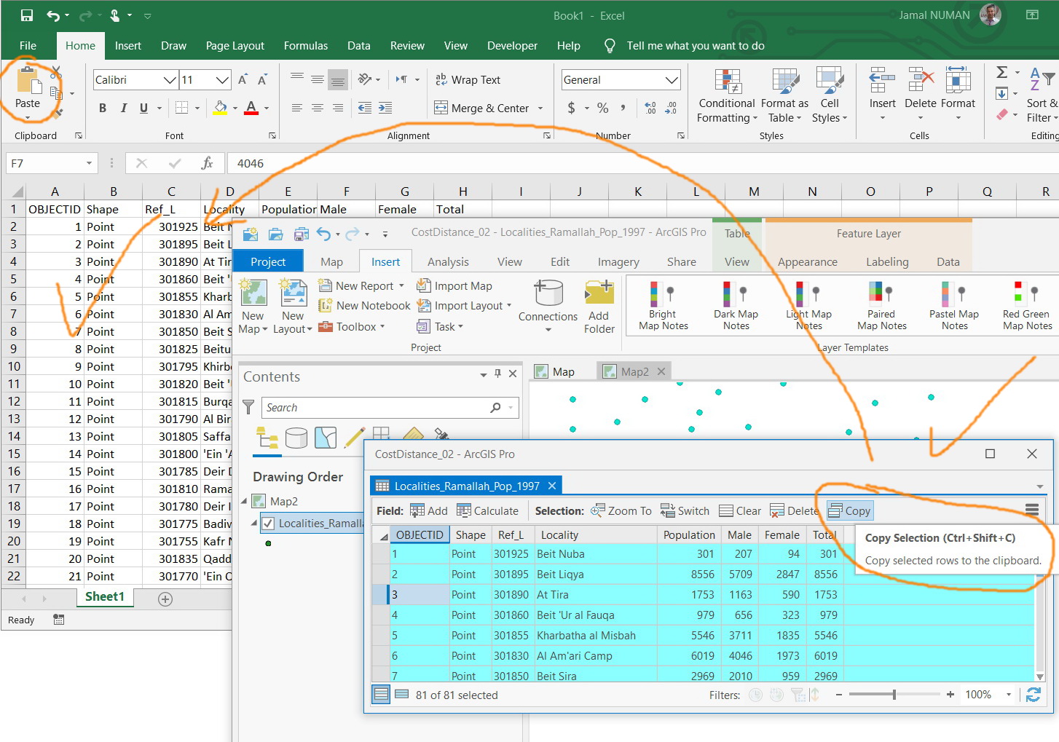Screen dimensions: 1059x742
Task: Click the New Notebook button
Action: click(x=365, y=307)
